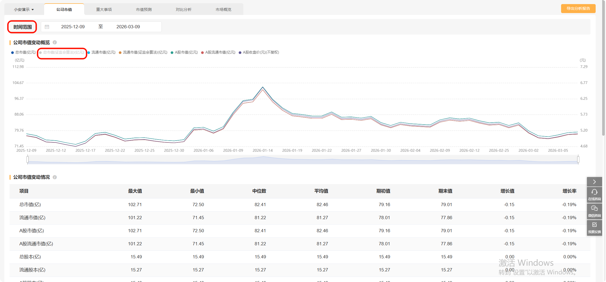Open start date picker 2025-12-09
This screenshot has height=282, width=606.
(73, 27)
